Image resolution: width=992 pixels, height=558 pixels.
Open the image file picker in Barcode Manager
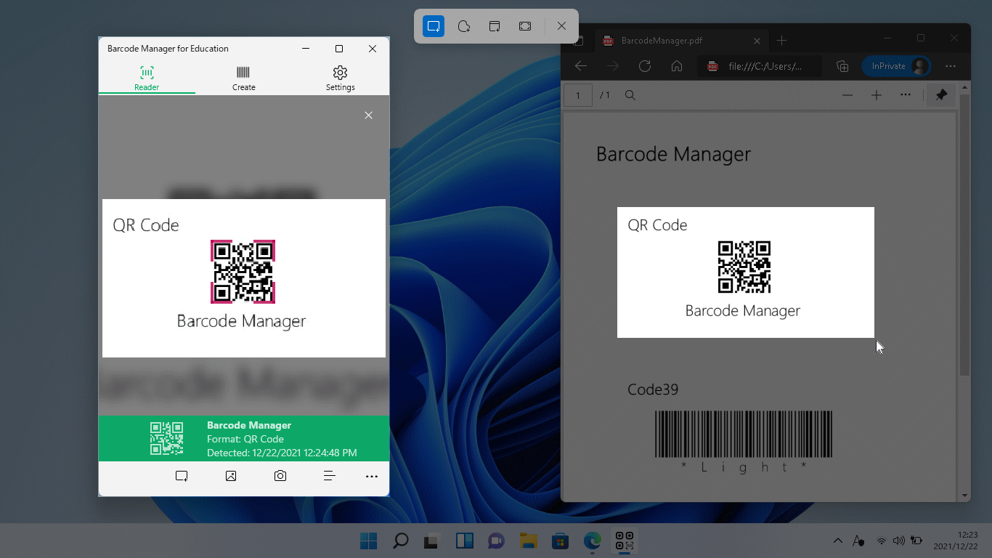[x=231, y=476]
